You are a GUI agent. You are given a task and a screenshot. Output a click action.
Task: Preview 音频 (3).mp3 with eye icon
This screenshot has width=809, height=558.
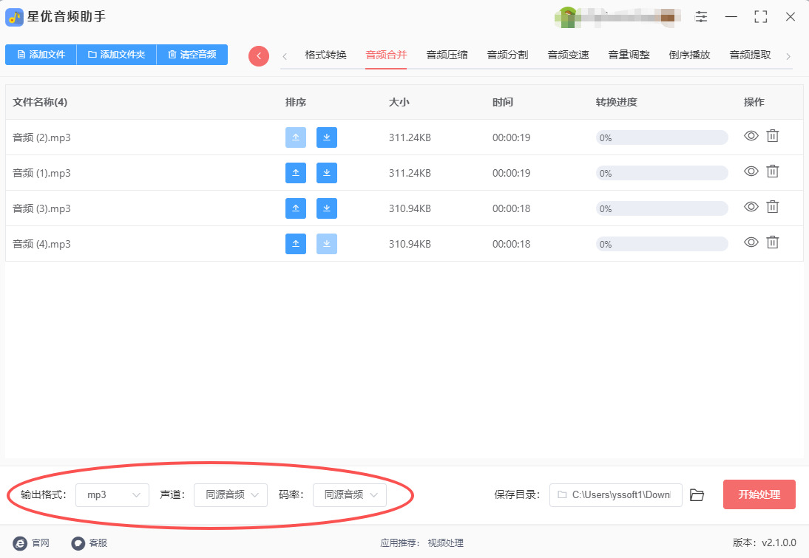751,207
